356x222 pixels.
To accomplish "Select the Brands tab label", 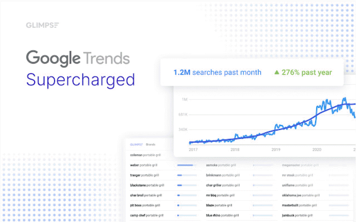I will [151, 144].
